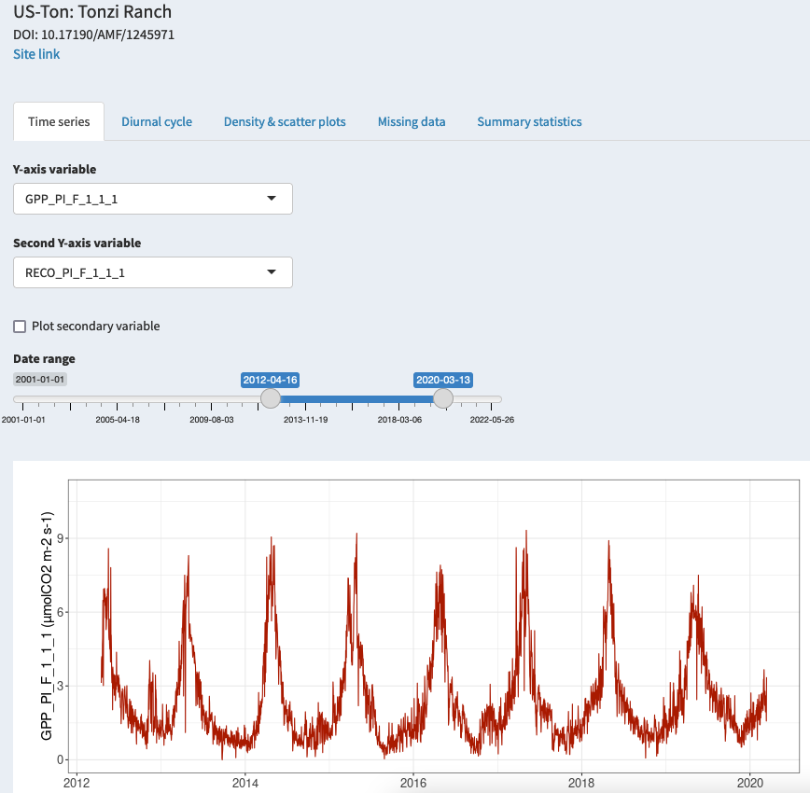This screenshot has height=793, width=810.
Task: Go to the Missing data tab
Action: tap(412, 121)
